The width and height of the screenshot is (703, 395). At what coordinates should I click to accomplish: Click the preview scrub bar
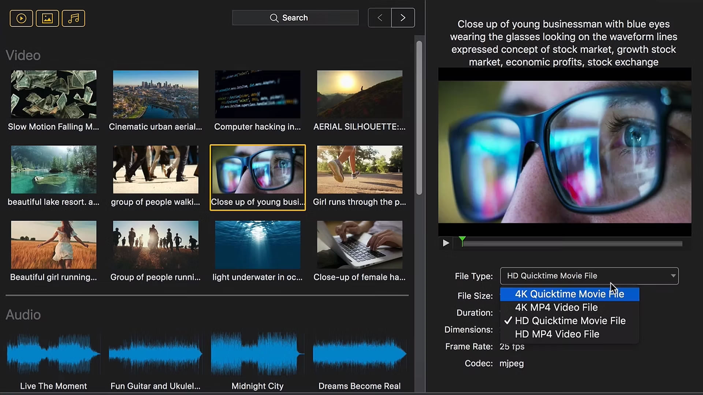pyautogui.click(x=572, y=244)
